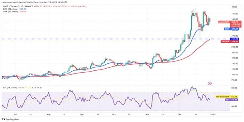Click the Sep label on the time axis
This screenshot has width=244, height=122.
click(82, 114)
